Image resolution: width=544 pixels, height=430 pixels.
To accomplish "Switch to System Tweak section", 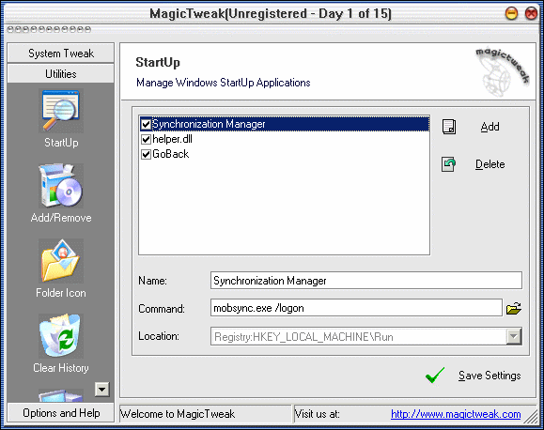I will (x=61, y=54).
